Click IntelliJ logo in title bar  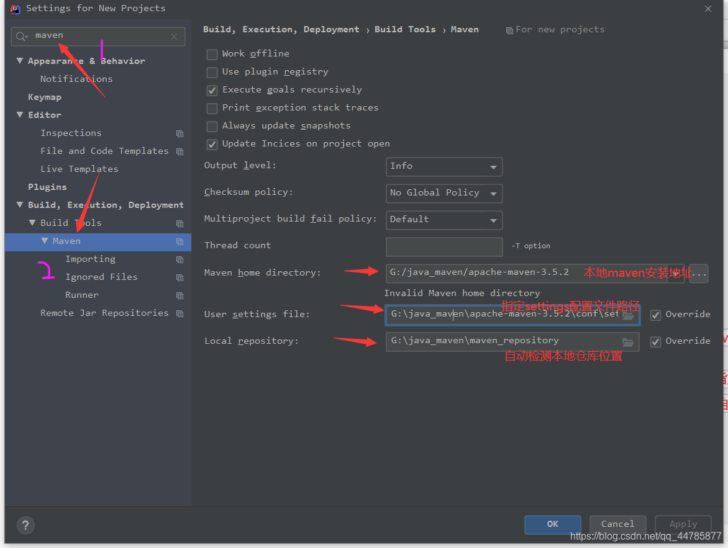coord(15,9)
